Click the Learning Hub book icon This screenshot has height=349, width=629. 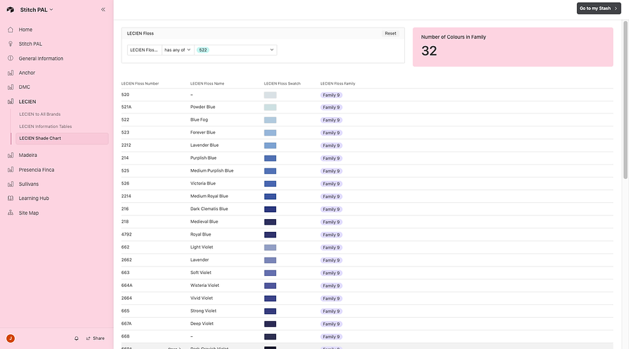coord(10,199)
